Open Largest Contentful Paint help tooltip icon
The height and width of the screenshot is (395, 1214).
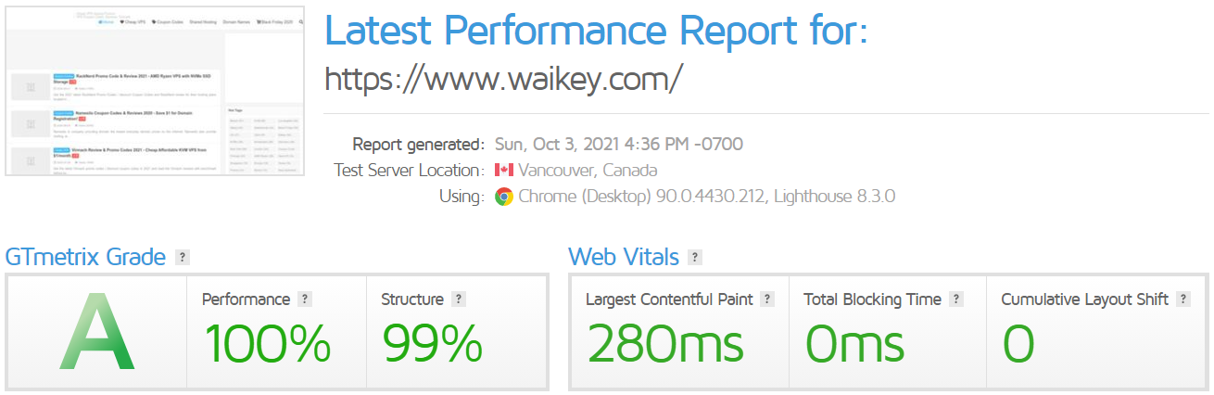point(766,299)
